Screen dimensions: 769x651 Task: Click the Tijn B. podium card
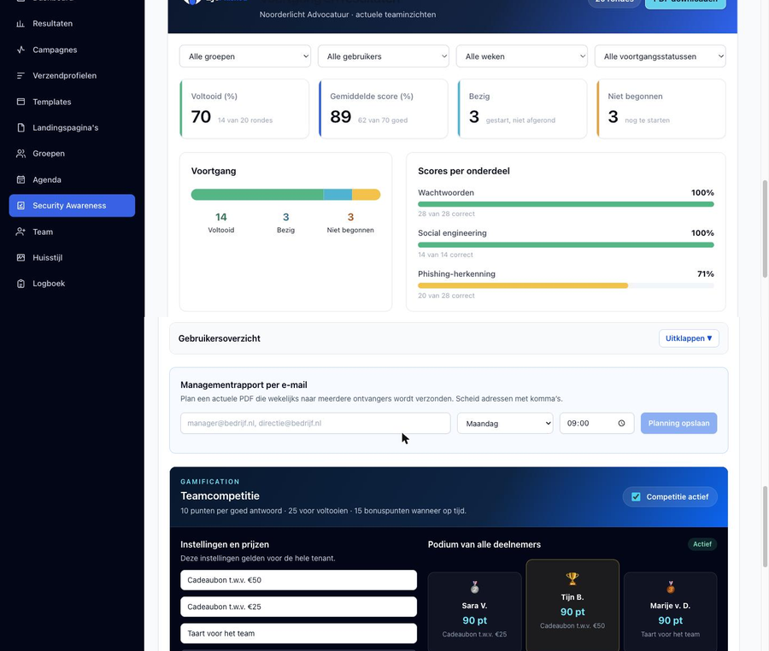(572, 605)
